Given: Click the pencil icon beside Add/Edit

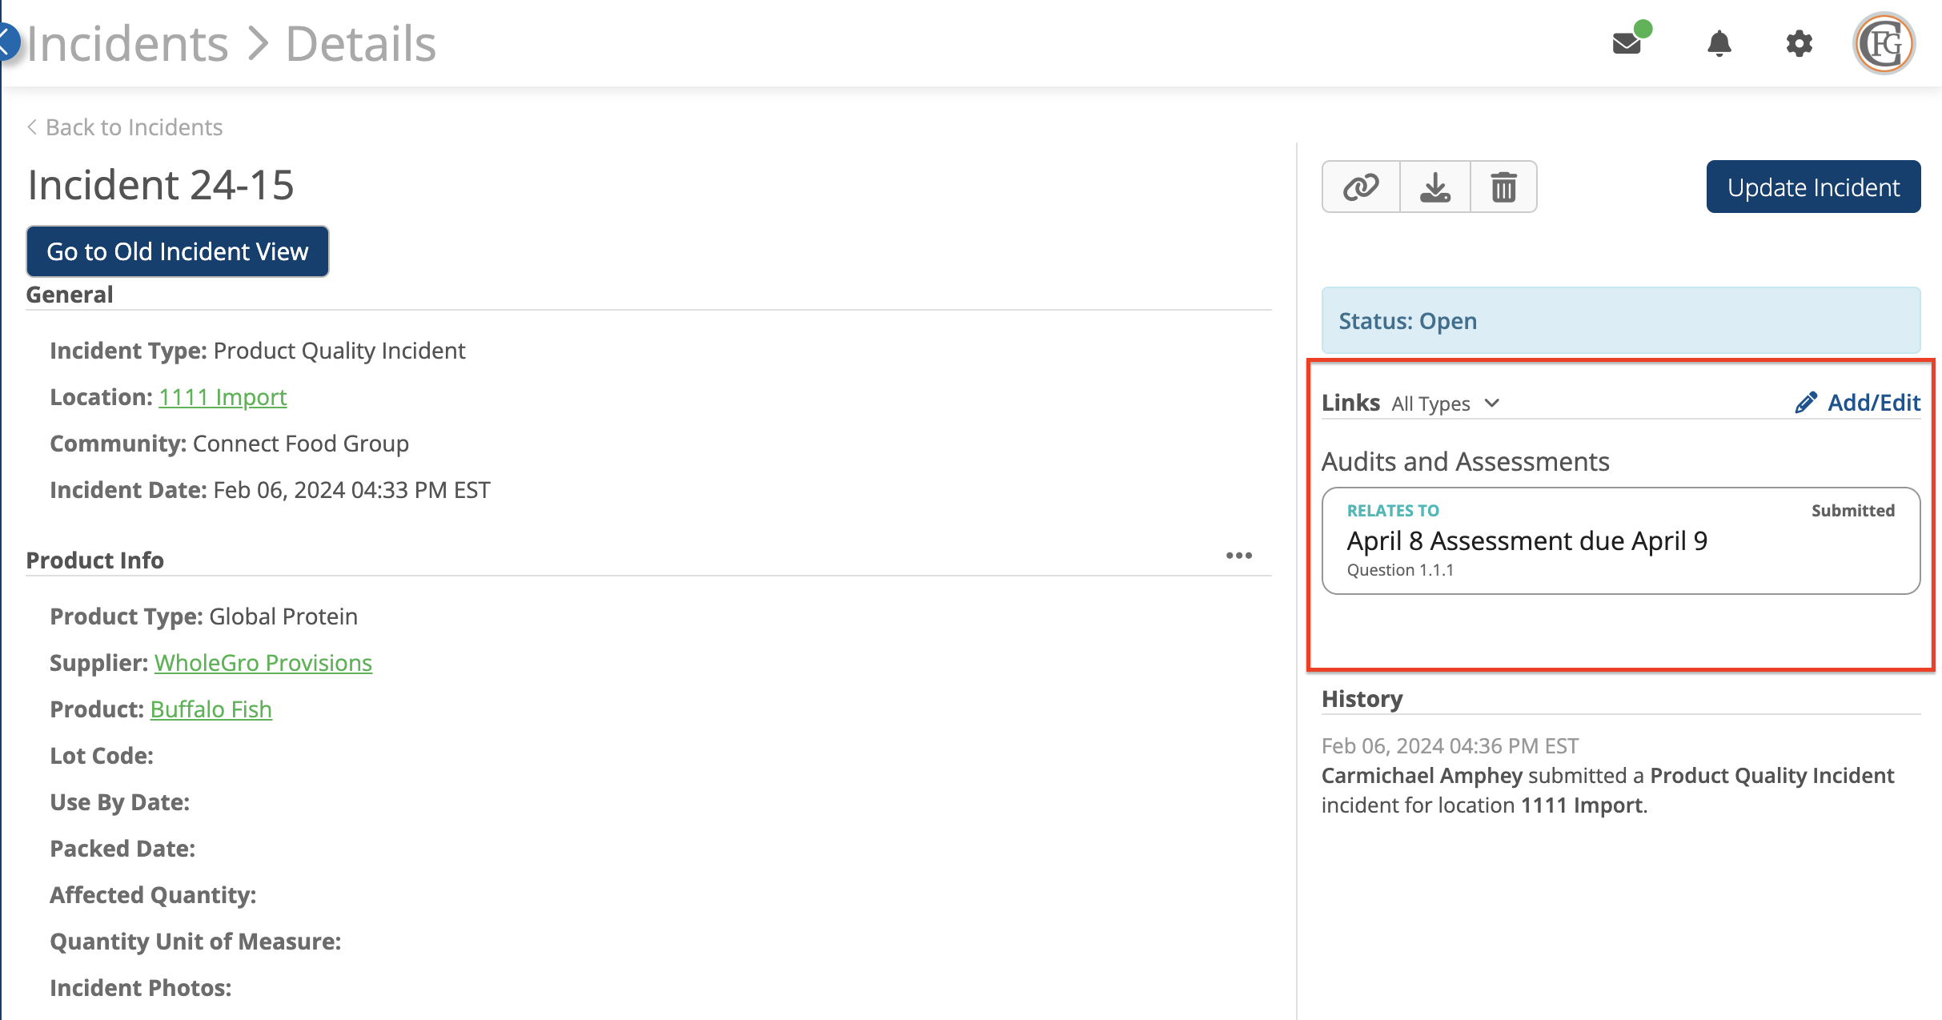Looking at the screenshot, I should [x=1805, y=403].
